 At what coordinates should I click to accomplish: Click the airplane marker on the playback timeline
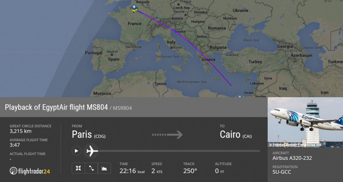(92, 151)
